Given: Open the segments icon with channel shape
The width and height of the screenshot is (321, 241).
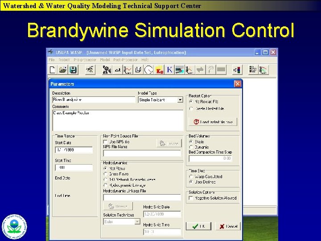Looking at the screenshot, I should [x=138, y=70].
